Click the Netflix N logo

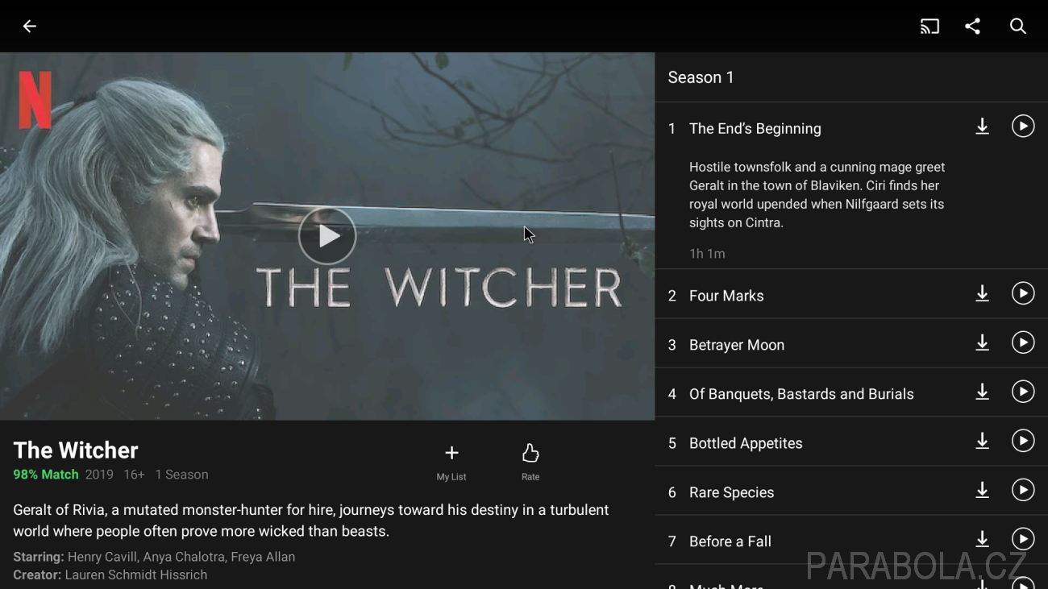[35, 100]
